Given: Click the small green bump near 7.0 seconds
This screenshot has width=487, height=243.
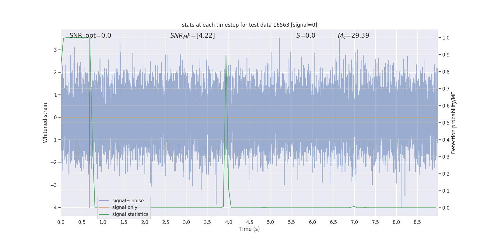Looking at the screenshot, I should pyautogui.click(x=354, y=207).
